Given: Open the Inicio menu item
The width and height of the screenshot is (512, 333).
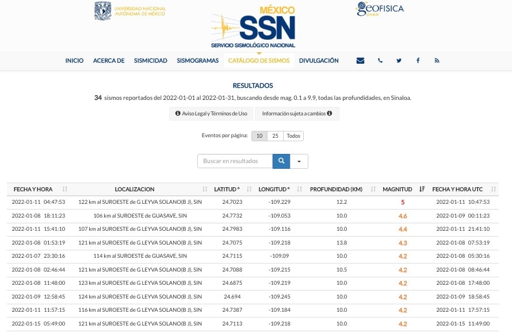Looking at the screenshot, I should (x=74, y=61).
